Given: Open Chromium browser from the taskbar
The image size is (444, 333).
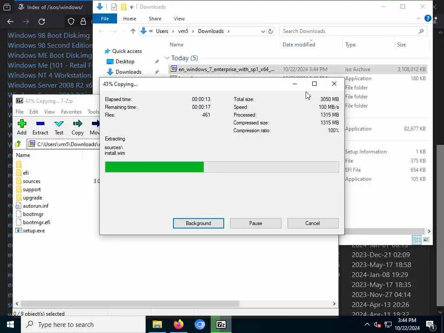Looking at the screenshot, I should 199,324.
